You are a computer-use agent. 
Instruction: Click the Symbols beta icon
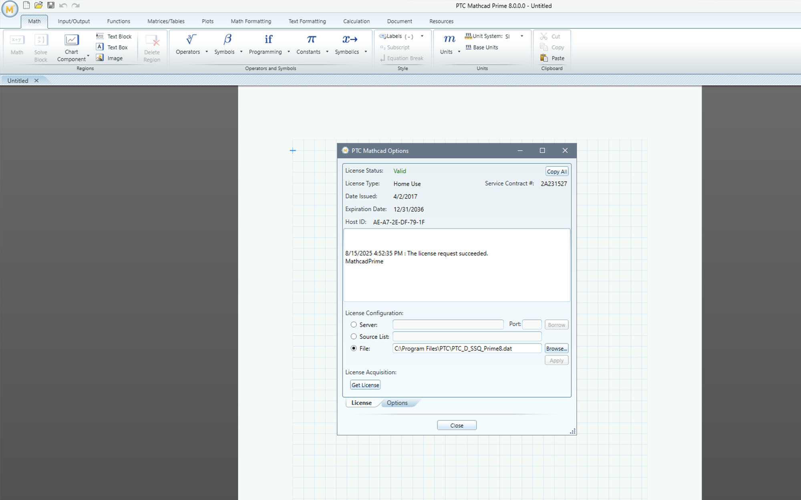[227, 39]
